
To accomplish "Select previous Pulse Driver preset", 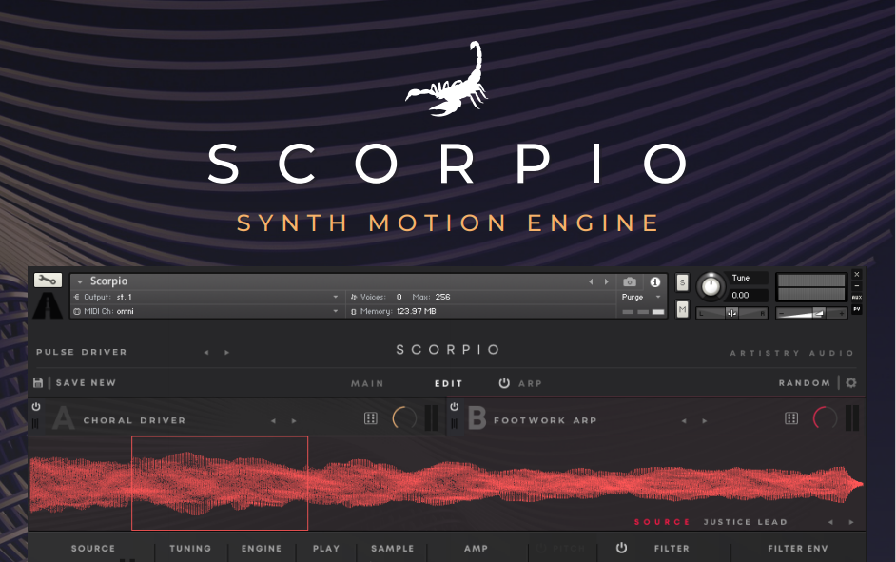I will point(206,353).
